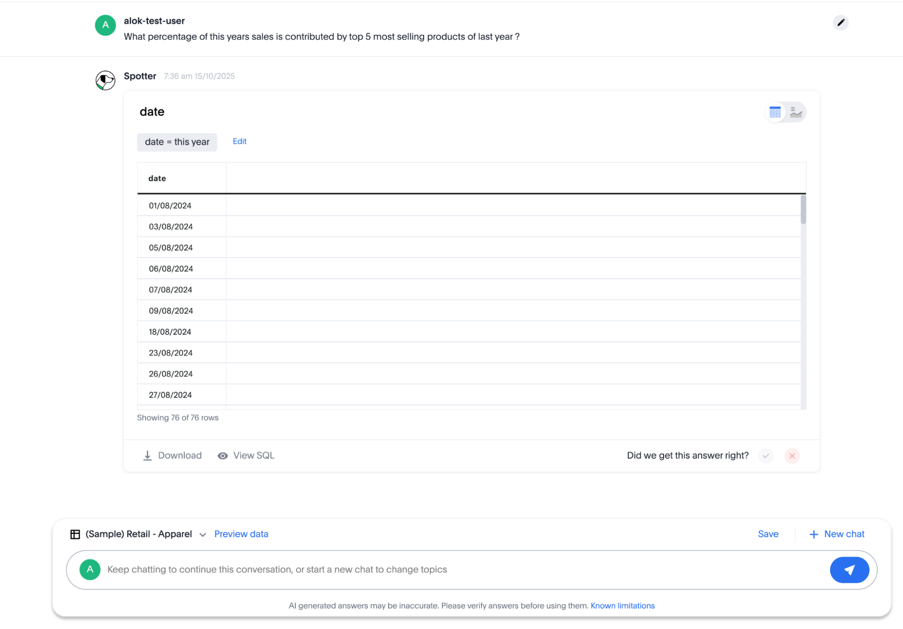Image resolution: width=903 pixels, height=629 pixels.
Task: Mark the answer as correct with checkmark
Action: coord(766,456)
